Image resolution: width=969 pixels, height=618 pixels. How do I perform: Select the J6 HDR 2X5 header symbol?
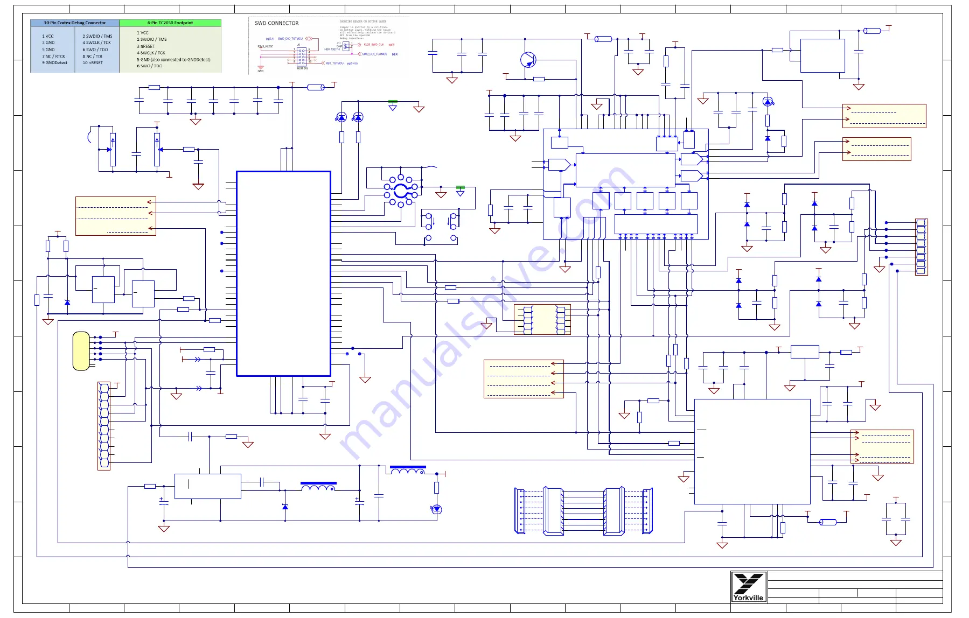pyautogui.click(x=302, y=57)
